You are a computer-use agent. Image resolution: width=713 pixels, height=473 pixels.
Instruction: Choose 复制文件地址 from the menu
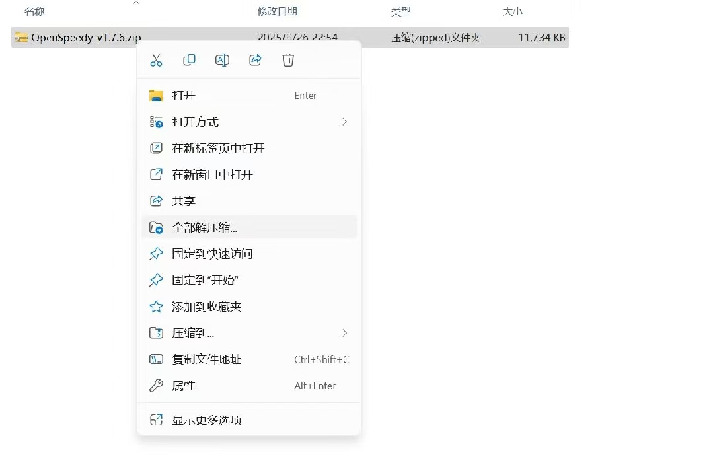[206, 359]
